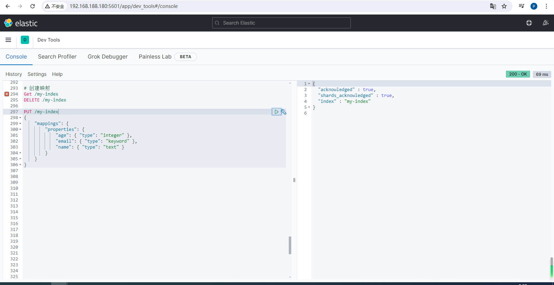Toggle fold arrow at line 305
Viewport: 554px width, 285px height.
point(20,159)
